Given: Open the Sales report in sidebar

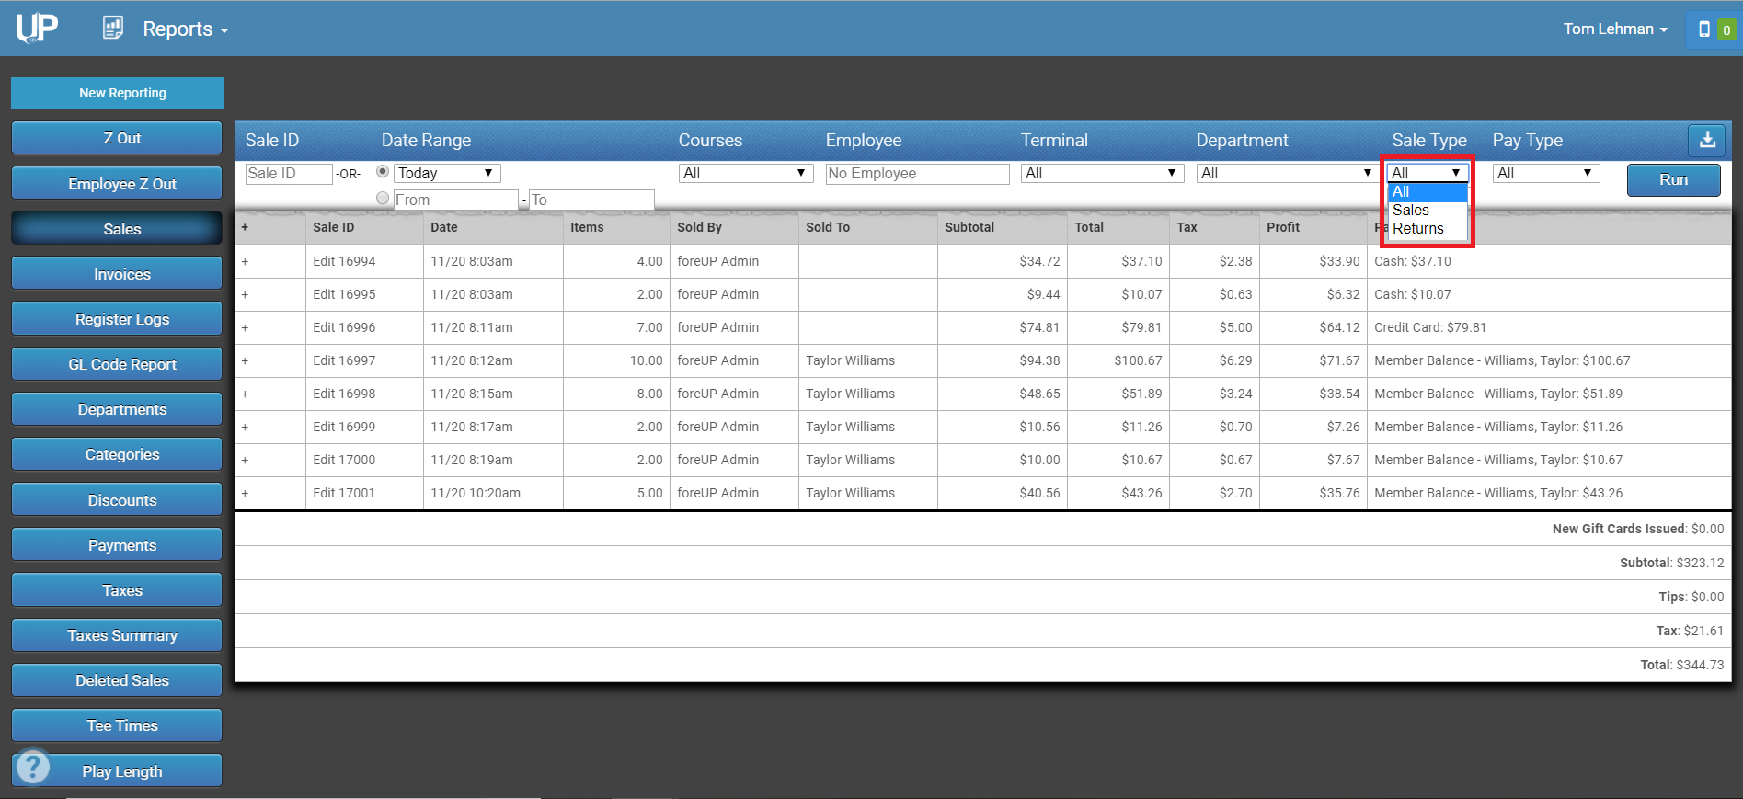Looking at the screenshot, I should click(x=117, y=229).
